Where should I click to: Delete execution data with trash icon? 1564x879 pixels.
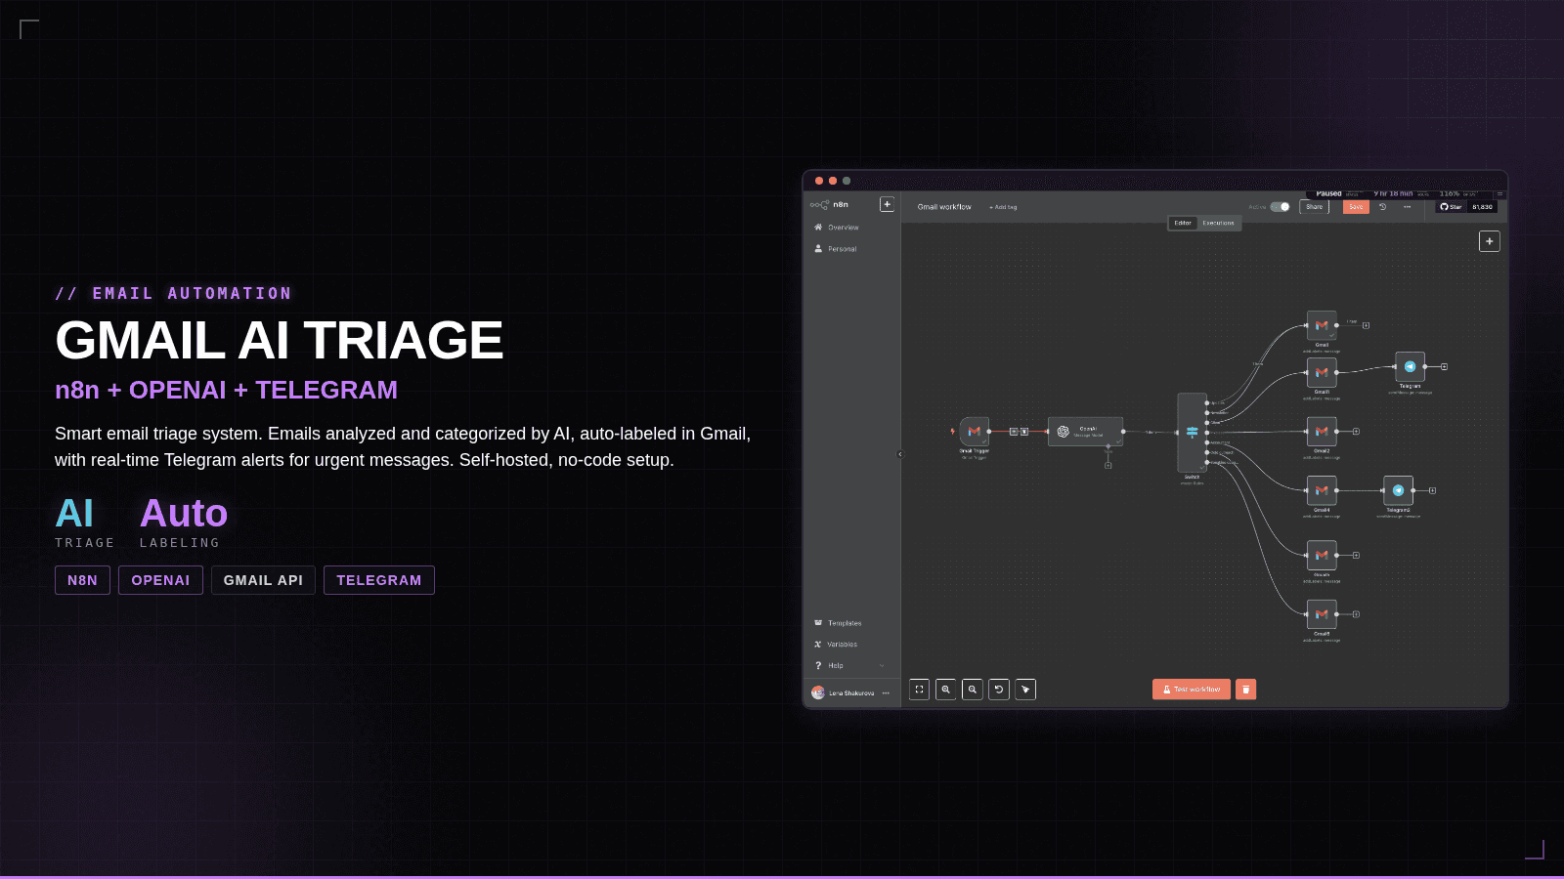(1245, 690)
